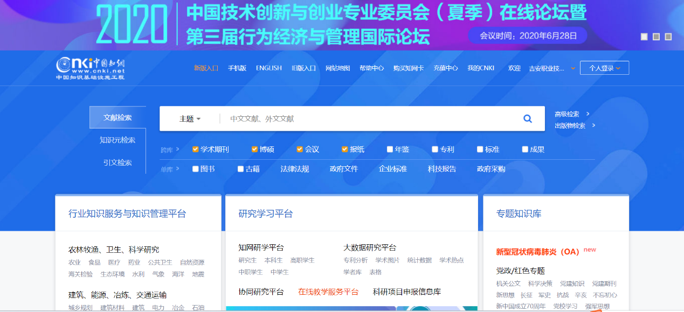Go to 手机版 in the top navigation

(237, 68)
